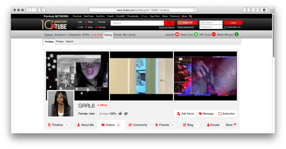Expand the More menu in profile tabs

(231, 125)
